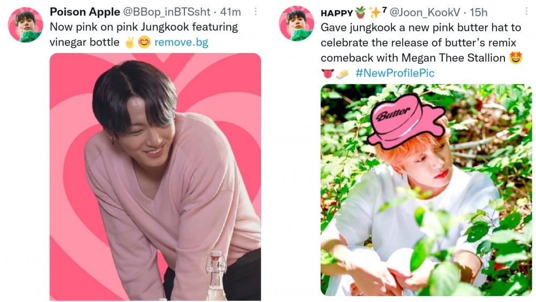Viewport: 536px width, 302px height.
Task: Click the HAPPY display name
Action: (x=337, y=13)
